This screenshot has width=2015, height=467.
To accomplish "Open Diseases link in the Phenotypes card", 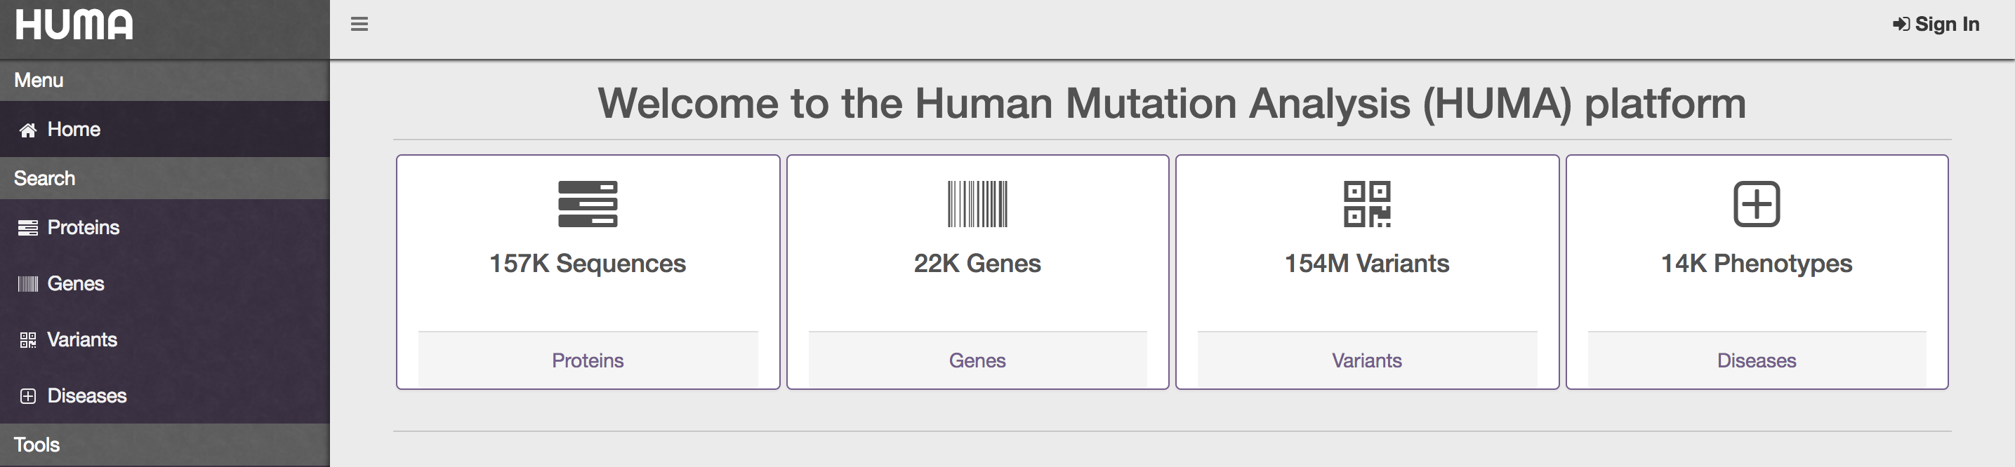I will pyautogui.click(x=1756, y=360).
